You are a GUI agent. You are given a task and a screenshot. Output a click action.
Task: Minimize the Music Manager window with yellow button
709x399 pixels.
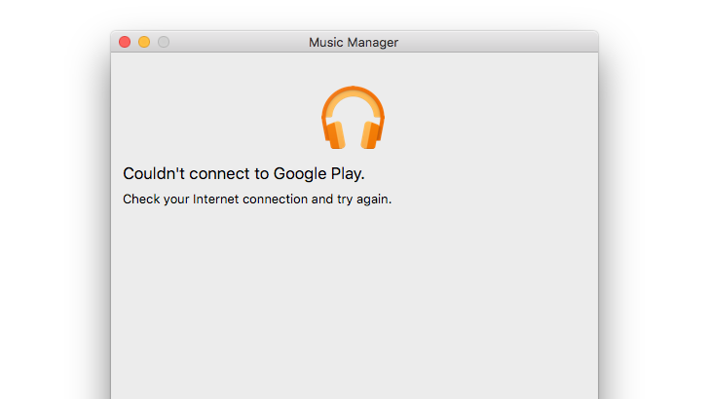coord(144,42)
